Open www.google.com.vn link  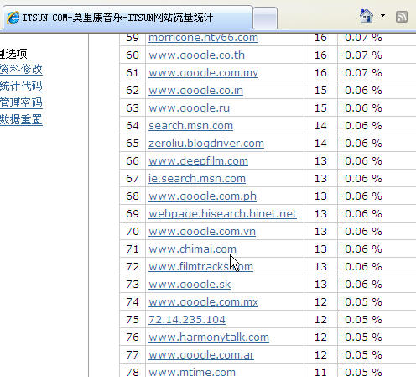tap(202, 232)
